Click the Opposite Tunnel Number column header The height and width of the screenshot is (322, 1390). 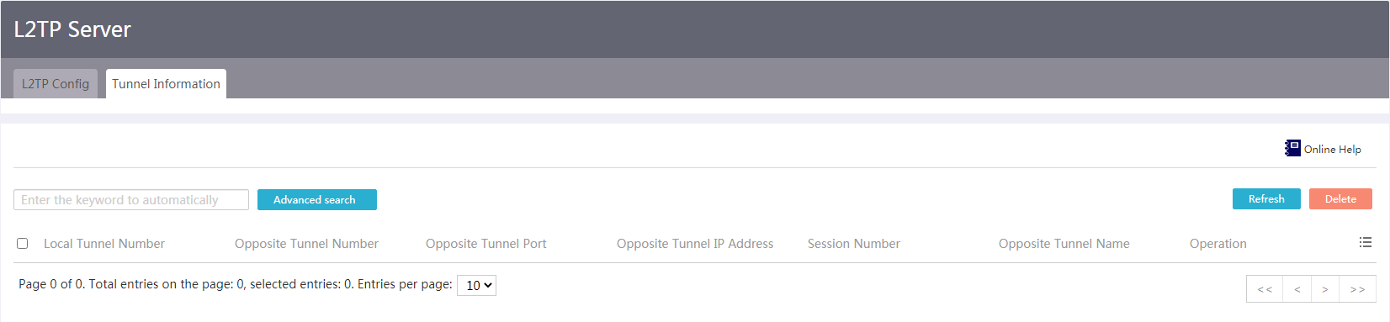[x=306, y=244]
